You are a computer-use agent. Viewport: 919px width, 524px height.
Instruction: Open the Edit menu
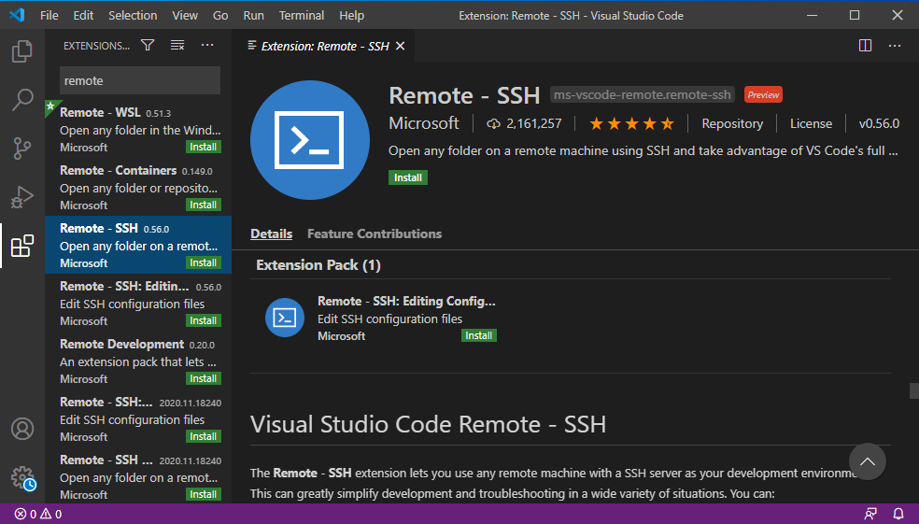[83, 15]
